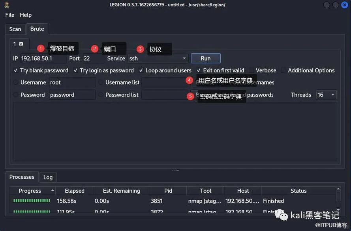The width and height of the screenshot is (351, 231).
Task: Switch to the Processes tab
Action: pos(22,177)
